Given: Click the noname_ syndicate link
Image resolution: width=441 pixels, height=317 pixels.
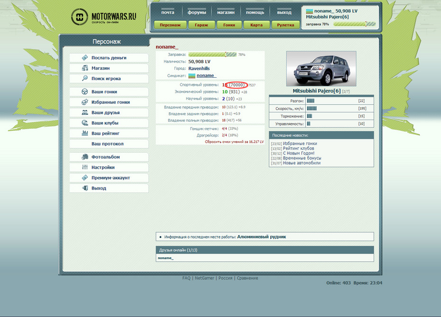Looking at the screenshot, I should tap(206, 76).
